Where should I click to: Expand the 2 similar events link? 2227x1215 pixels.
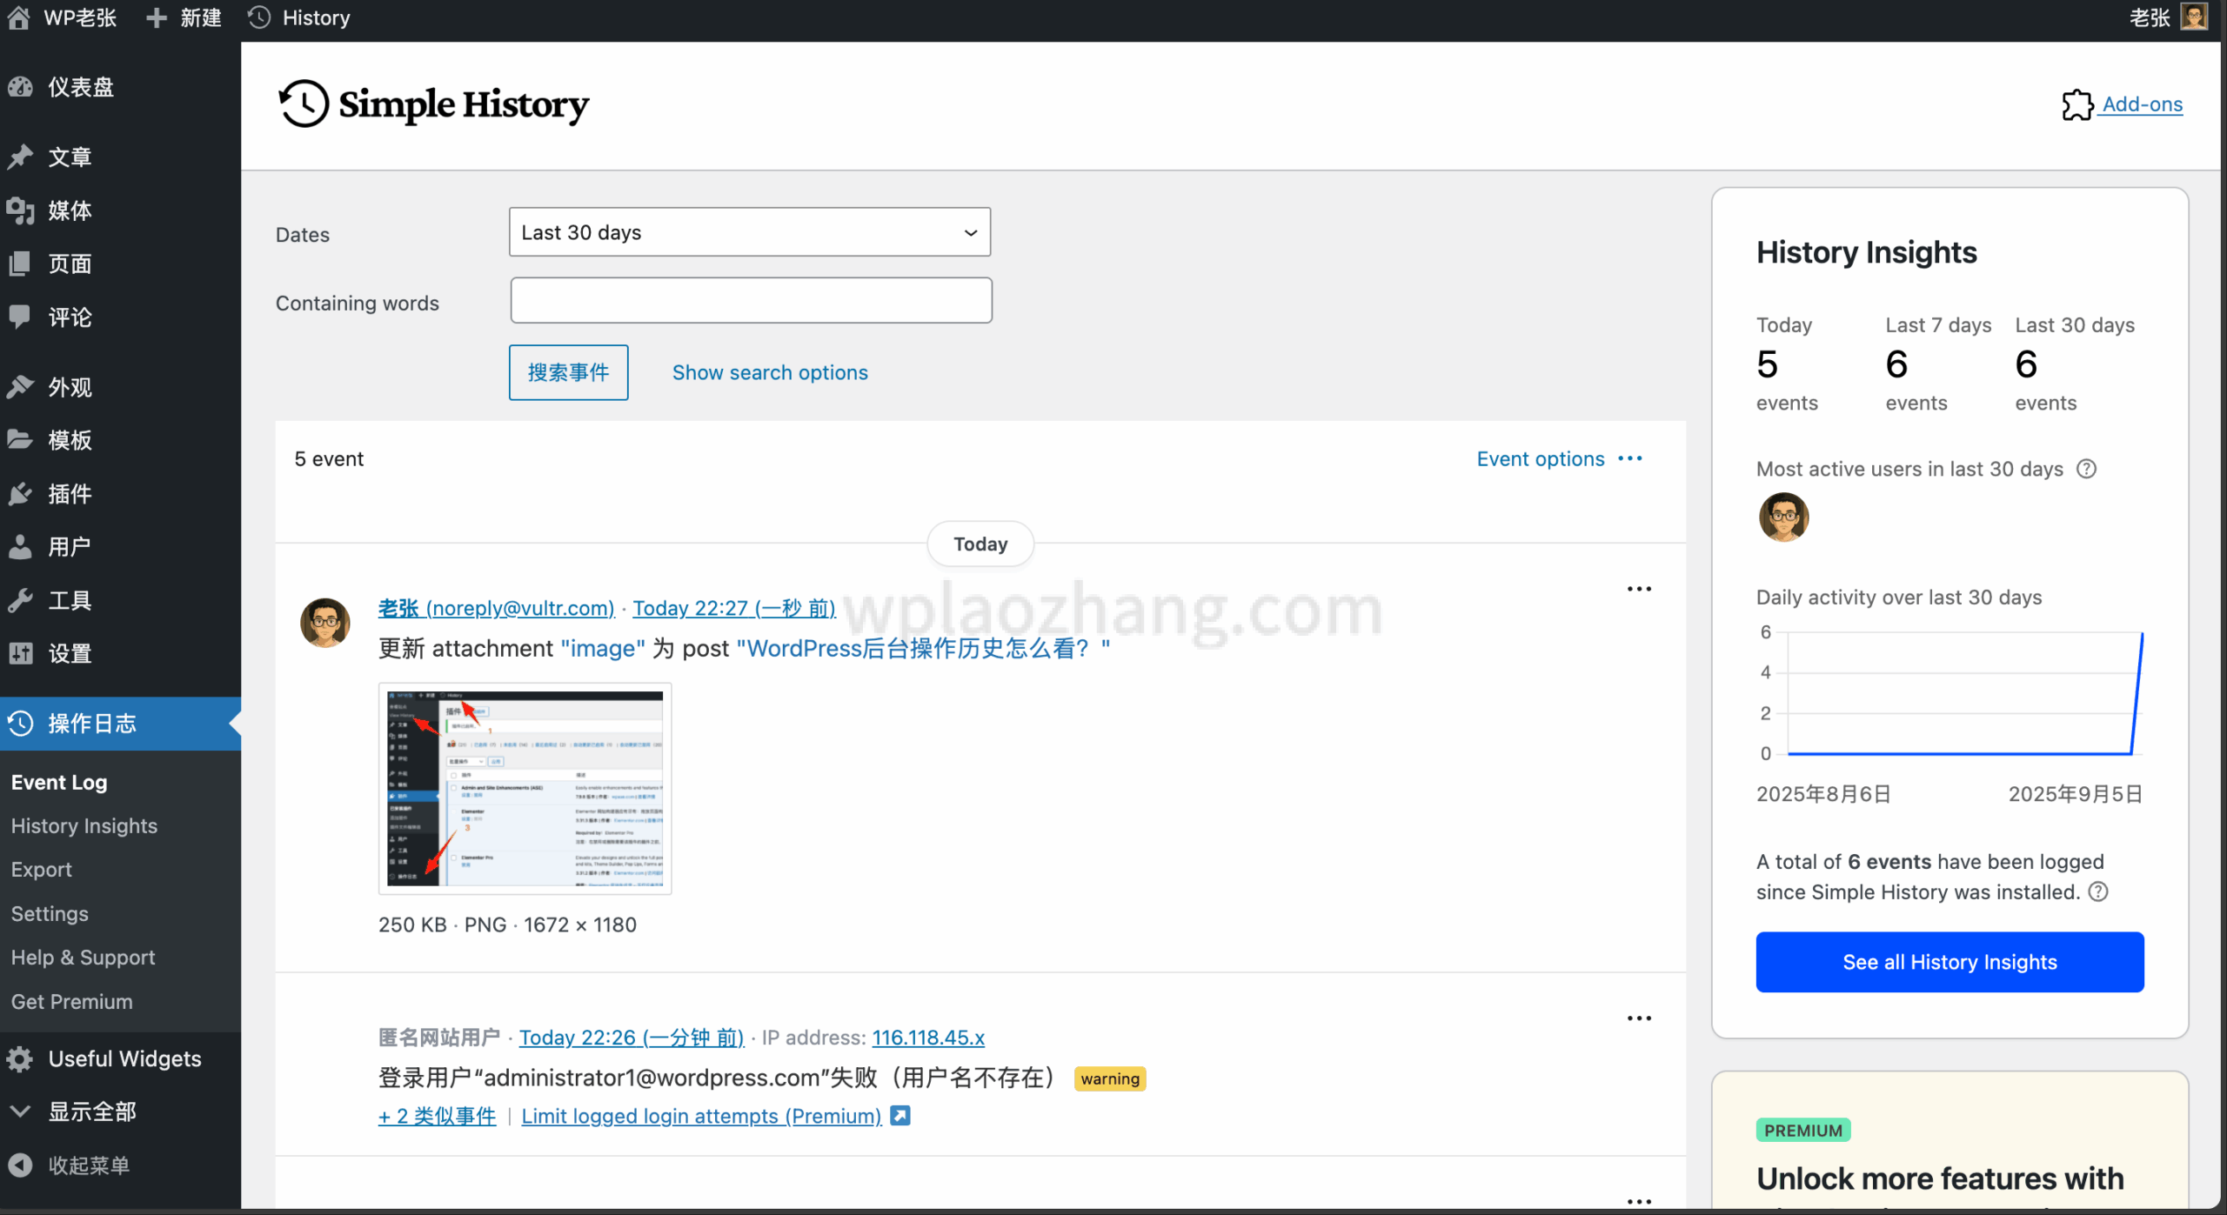coord(437,1116)
